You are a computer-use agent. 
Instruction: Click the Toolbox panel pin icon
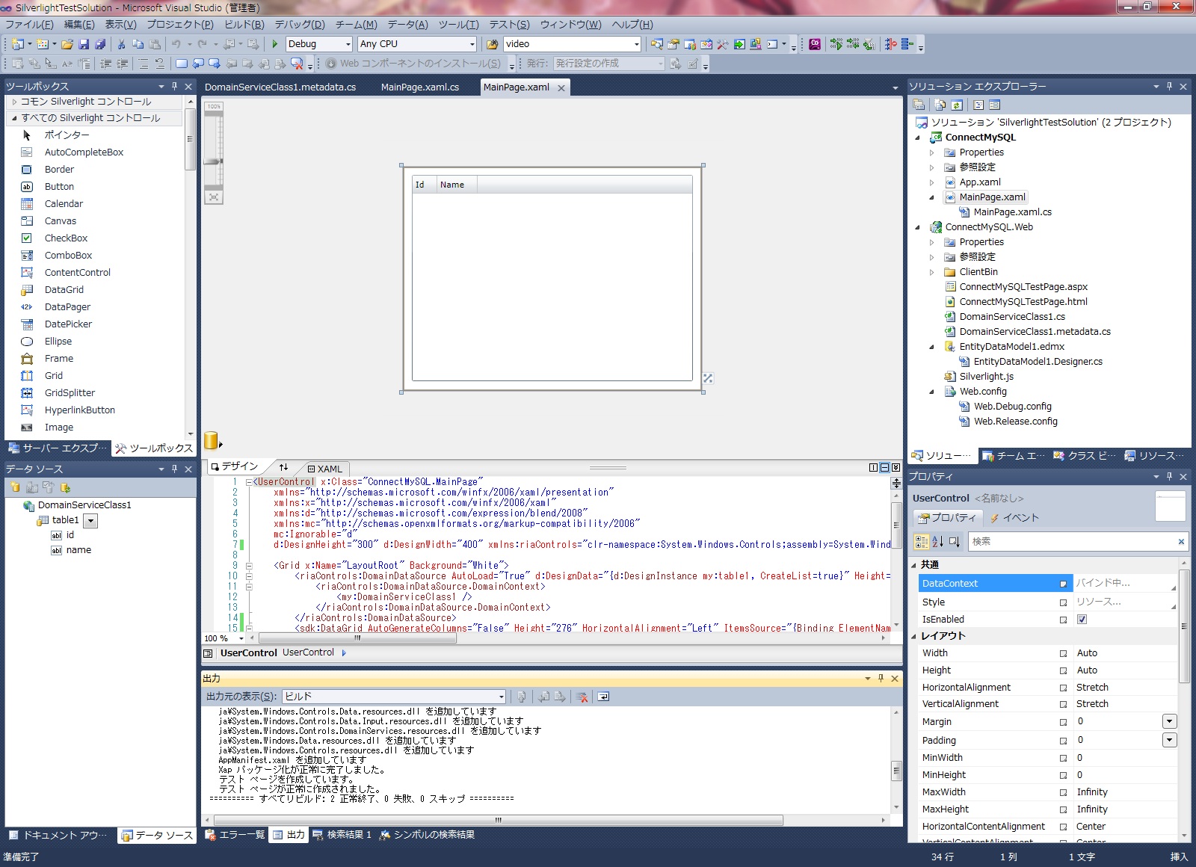[174, 86]
